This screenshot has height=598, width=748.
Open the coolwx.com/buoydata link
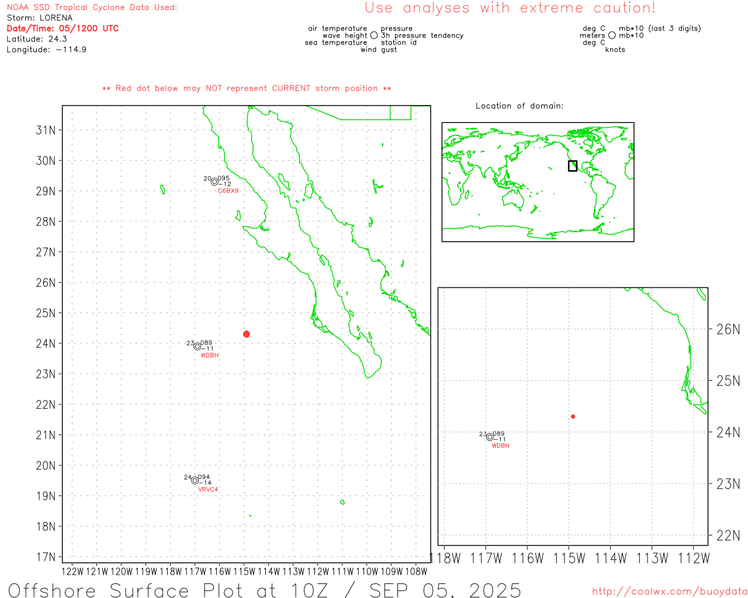670,592
